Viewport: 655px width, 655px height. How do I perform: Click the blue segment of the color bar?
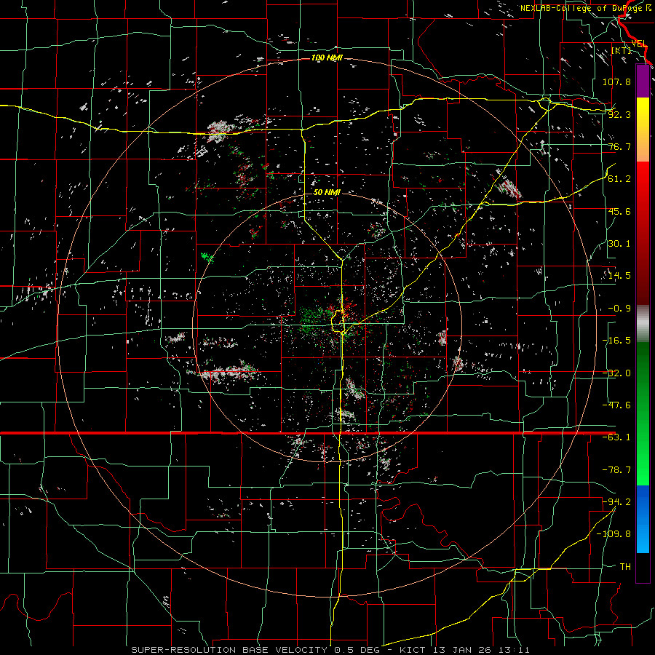click(x=643, y=519)
